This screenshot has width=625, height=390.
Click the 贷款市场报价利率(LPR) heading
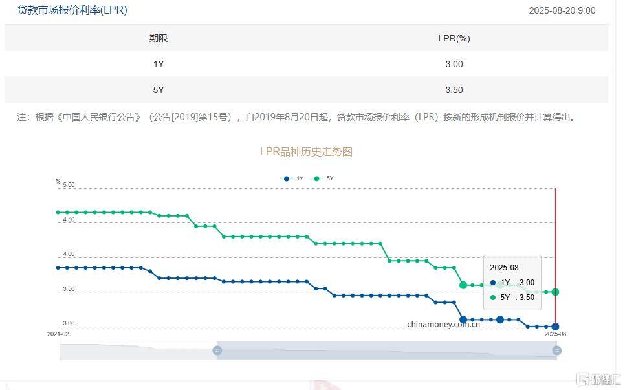click(72, 10)
